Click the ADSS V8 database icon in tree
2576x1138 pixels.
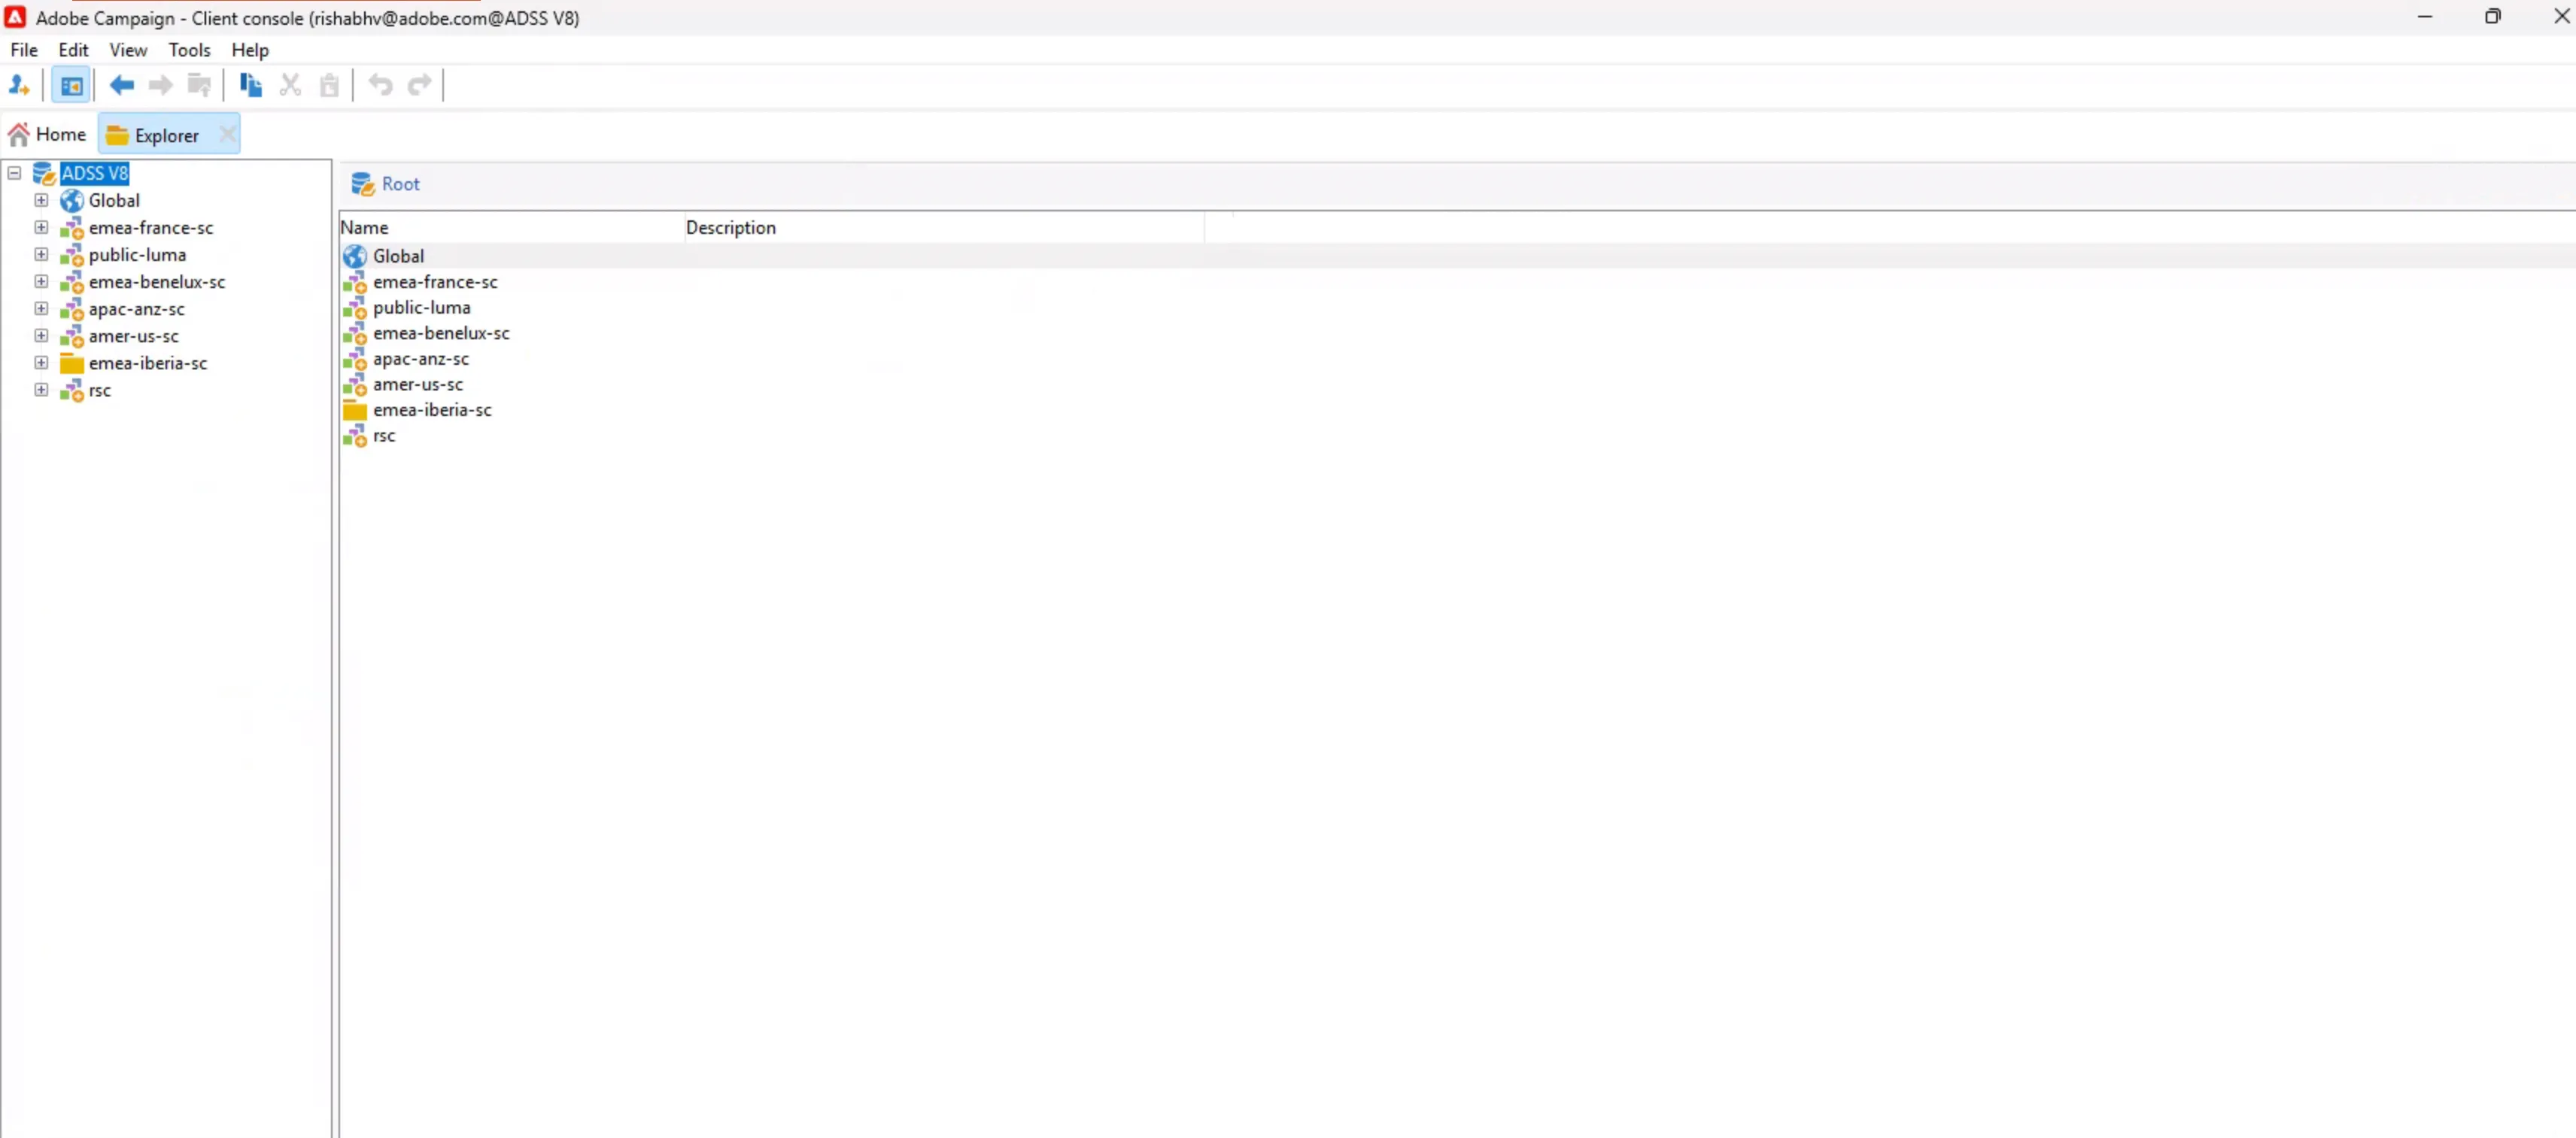click(x=44, y=173)
